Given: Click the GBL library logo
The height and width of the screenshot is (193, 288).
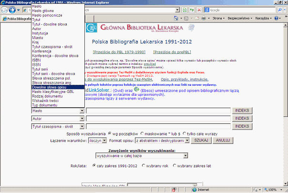Looking at the screenshot, I should 91,28.
